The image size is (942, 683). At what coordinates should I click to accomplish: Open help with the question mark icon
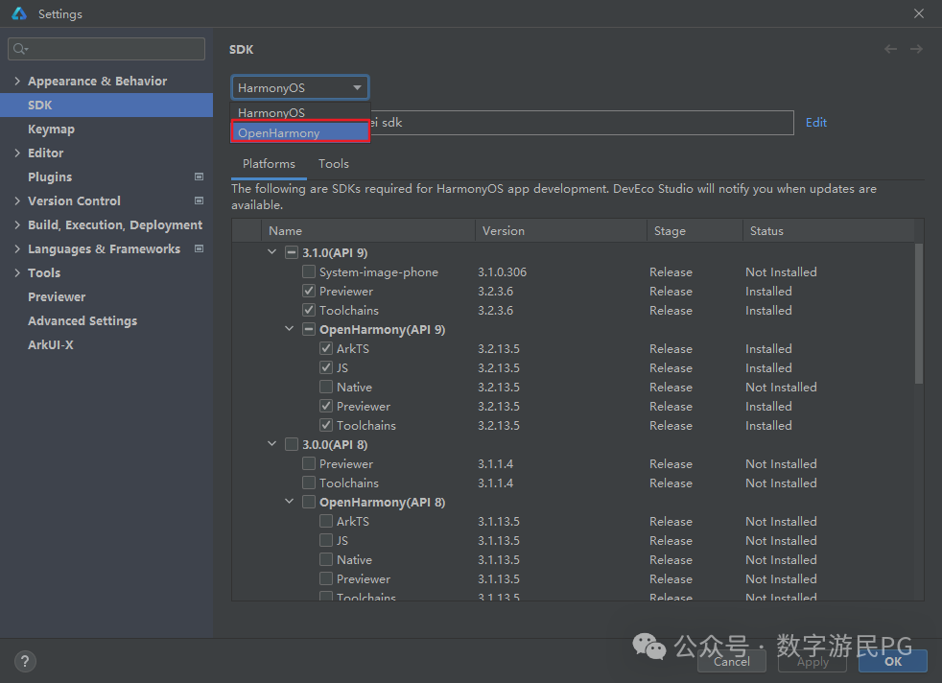click(25, 661)
